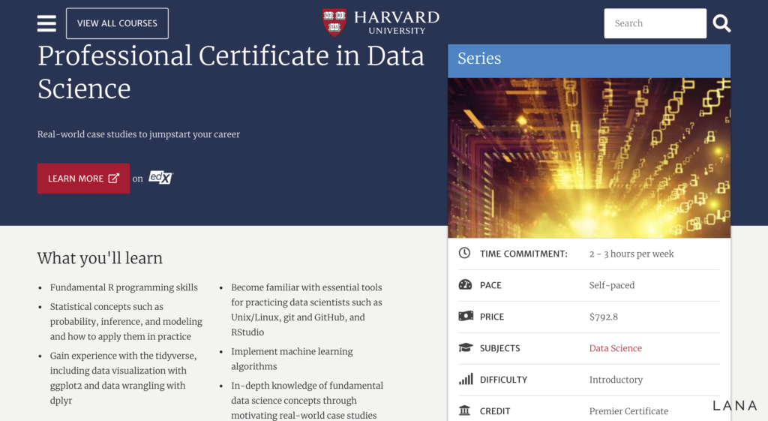Click the DIFFICULTY label
The height and width of the screenshot is (421, 768).
tap(503, 379)
